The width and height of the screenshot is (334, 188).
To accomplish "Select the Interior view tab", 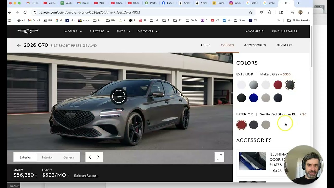I will click(47, 157).
